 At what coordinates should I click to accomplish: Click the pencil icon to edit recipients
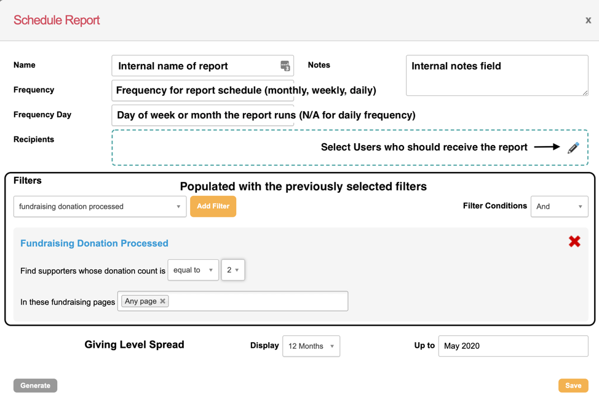coord(573,147)
